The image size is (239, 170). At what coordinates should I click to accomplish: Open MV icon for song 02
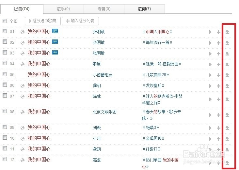coord(55,41)
